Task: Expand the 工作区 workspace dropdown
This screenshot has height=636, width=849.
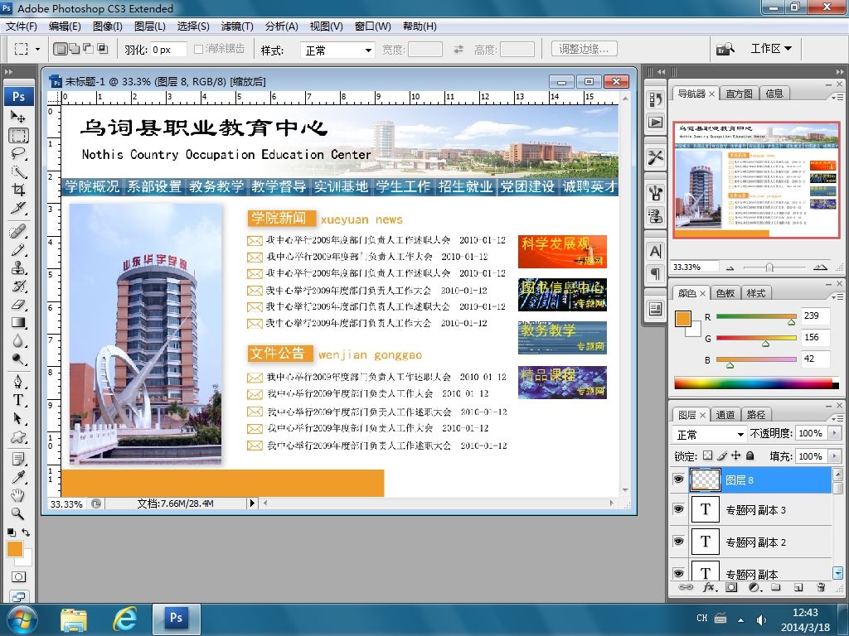Action: click(x=771, y=49)
